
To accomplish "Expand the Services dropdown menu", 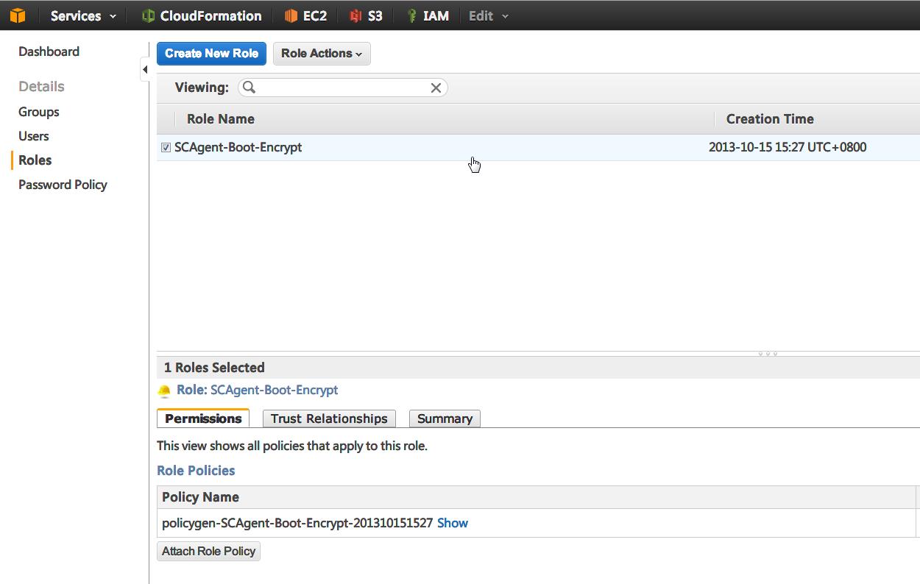I will click(x=83, y=15).
